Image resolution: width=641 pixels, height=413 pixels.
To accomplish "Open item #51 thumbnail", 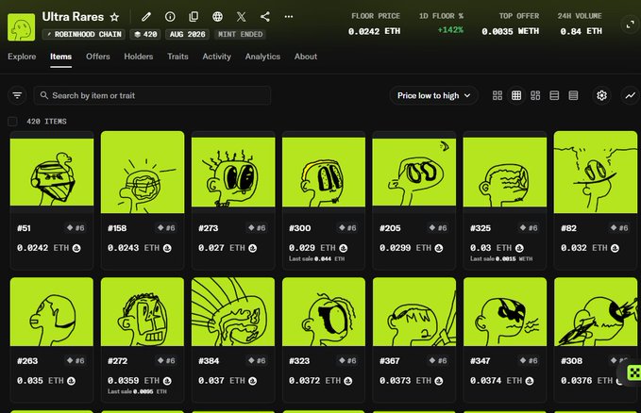I will (x=52, y=172).
